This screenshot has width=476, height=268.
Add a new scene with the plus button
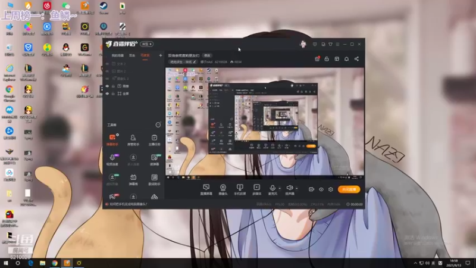click(160, 55)
